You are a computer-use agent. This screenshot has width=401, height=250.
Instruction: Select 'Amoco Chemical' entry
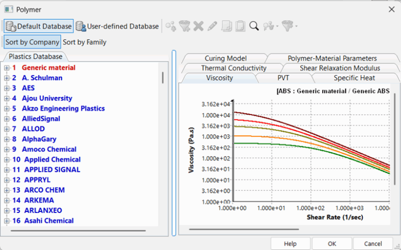point(49,149)
